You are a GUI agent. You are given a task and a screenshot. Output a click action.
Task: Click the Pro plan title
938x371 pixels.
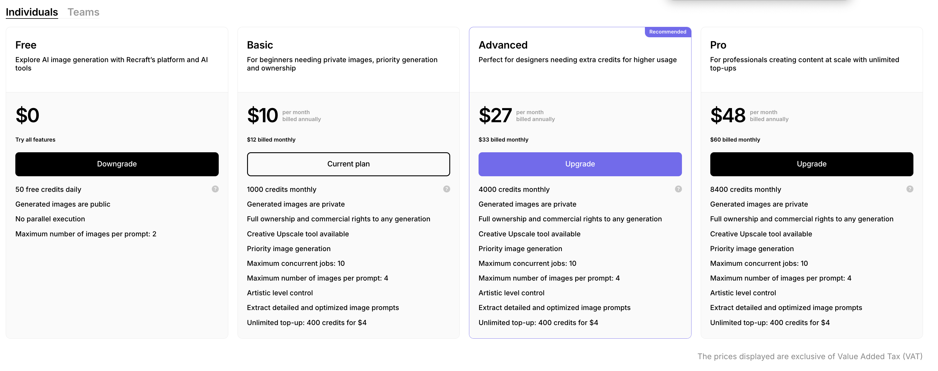[x=718, y=45]
